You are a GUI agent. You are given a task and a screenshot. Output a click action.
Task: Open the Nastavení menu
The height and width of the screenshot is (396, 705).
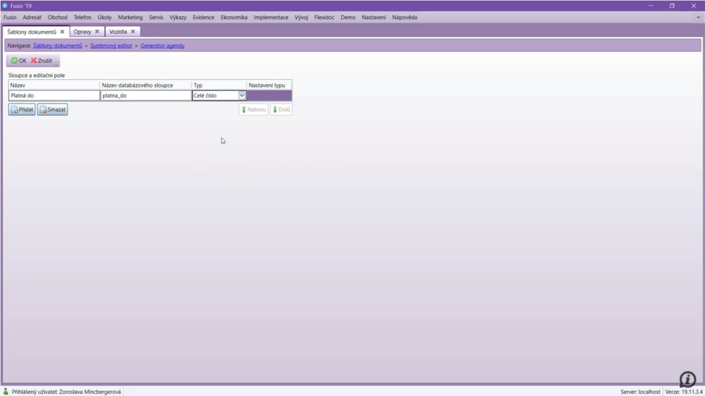pyautogui.click(x=374, y=17)
